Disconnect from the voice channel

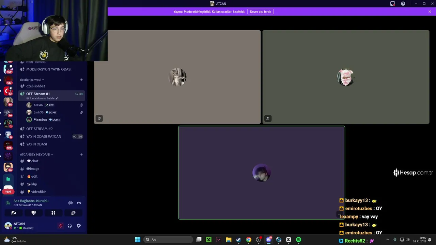click(79, 203)
